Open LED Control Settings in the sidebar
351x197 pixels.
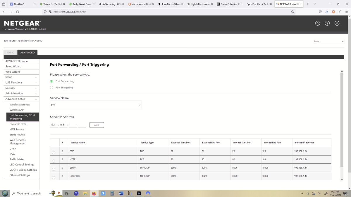click(22, 165)
